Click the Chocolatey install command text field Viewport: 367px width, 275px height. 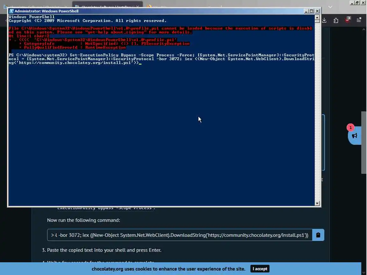(180, 235)
